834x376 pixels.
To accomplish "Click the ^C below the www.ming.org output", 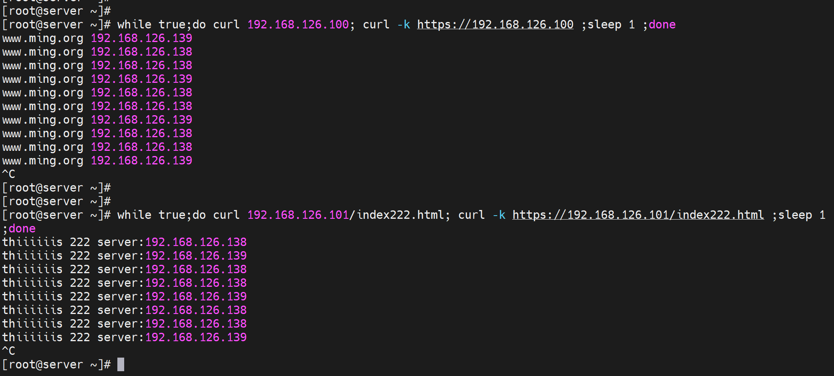I will coord(9,174).
